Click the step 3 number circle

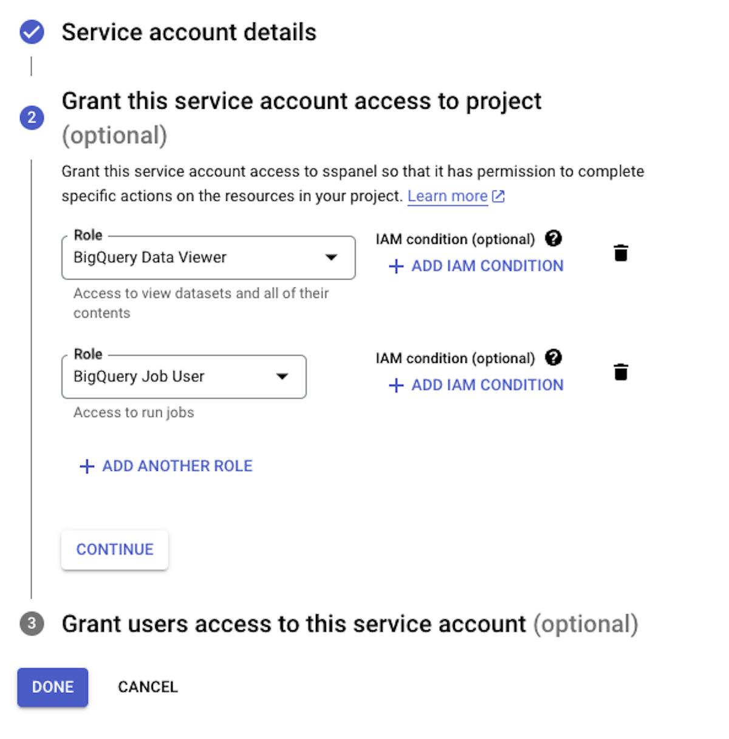coord(32,624)
